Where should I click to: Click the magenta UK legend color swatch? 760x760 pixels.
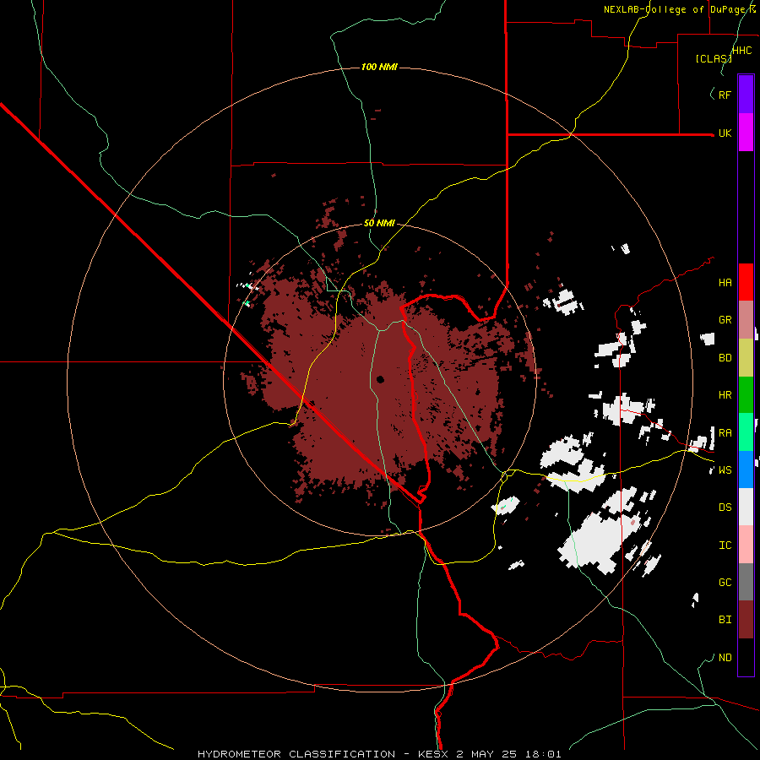click(x=746, y=133)
